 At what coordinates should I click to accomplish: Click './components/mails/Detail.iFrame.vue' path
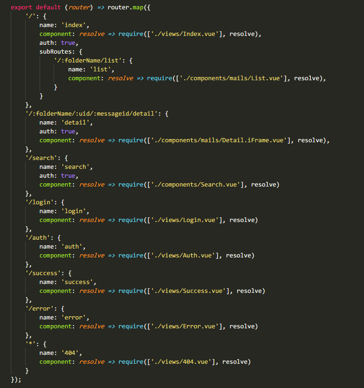tap(219, 140)
